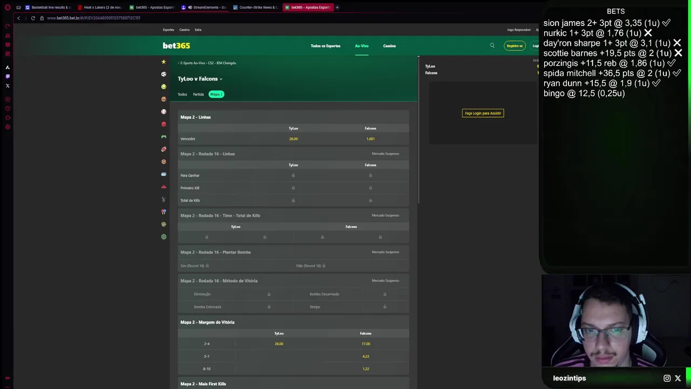Viewport: 691px width, 389px height.
Task: Click the bet365 logo
Action: pos(177,45)
